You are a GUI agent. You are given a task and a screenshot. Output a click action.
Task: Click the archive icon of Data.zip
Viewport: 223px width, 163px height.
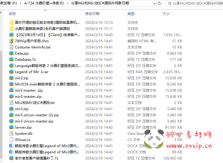tap(11, 53)
